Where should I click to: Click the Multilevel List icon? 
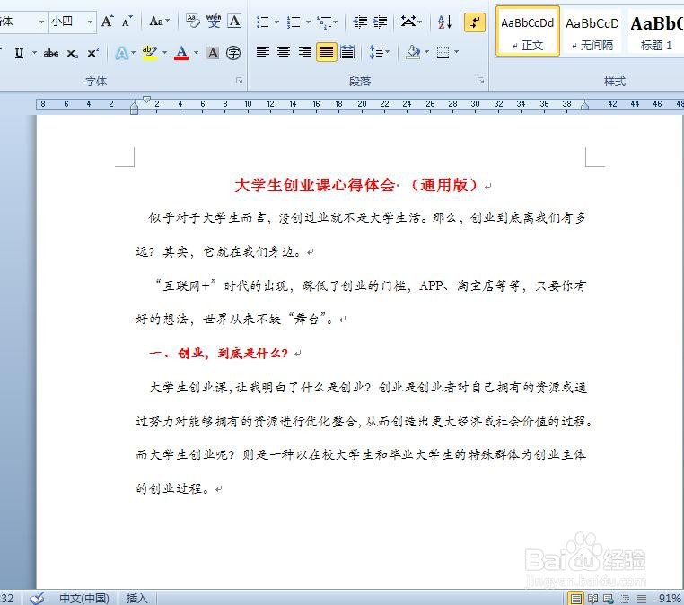tap(327, 22)
